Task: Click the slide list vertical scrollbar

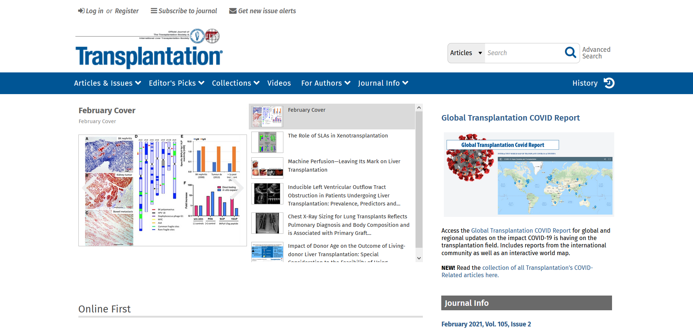Action: point(419,179)
